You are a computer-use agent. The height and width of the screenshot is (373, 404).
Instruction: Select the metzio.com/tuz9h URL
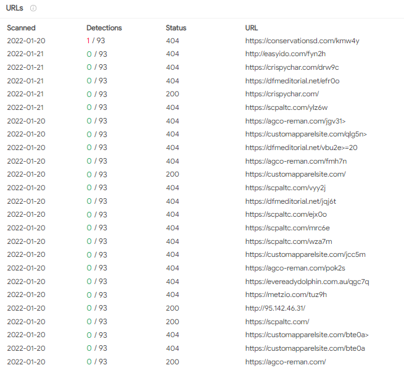pos(286,295)
